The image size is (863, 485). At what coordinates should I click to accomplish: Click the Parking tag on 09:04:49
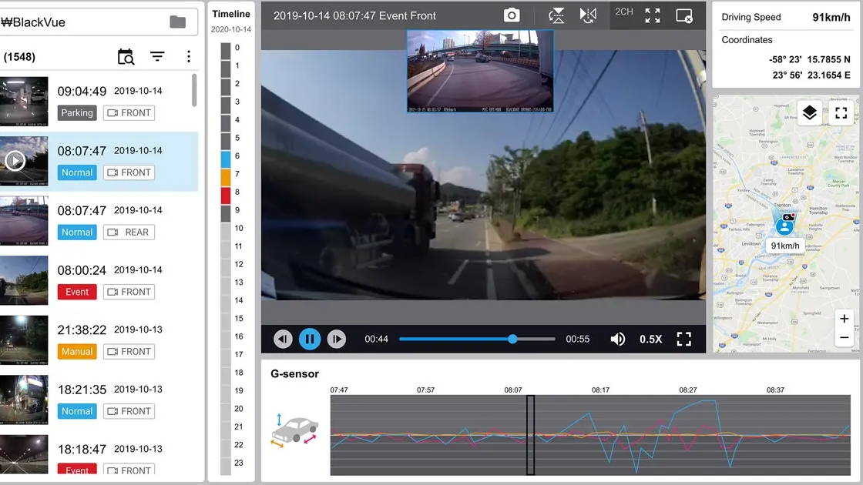pos(77,112)
